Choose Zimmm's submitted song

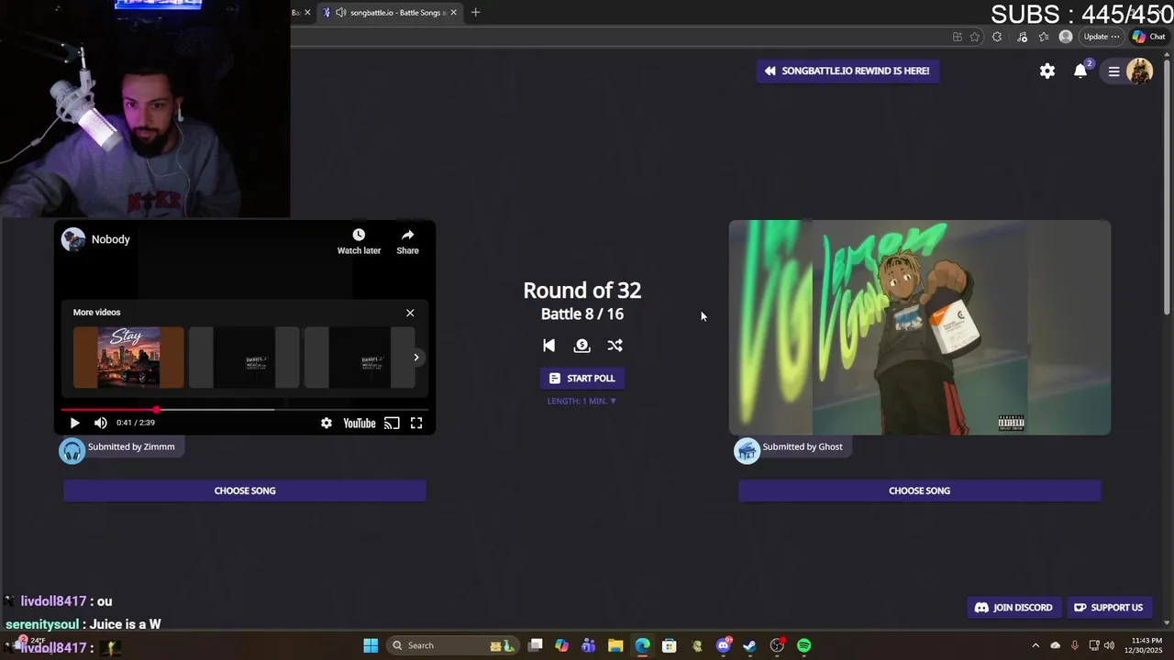[245, 490]
